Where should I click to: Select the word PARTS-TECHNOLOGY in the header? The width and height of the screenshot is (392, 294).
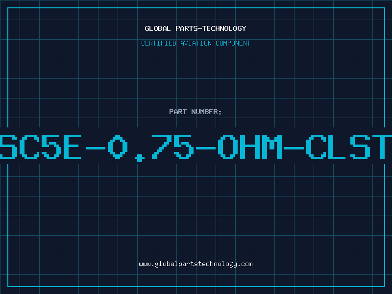tap(211, 28)
